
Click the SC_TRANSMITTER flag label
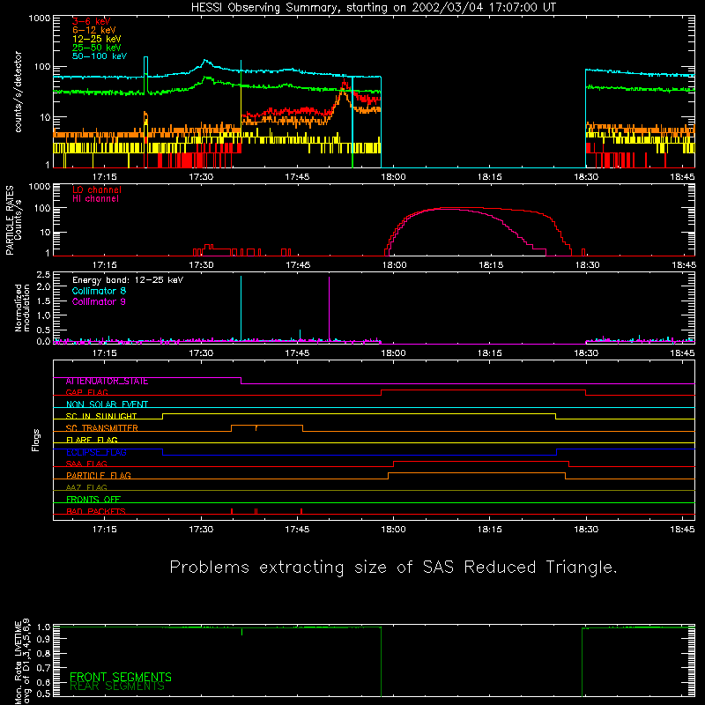(x=102, y=428)
